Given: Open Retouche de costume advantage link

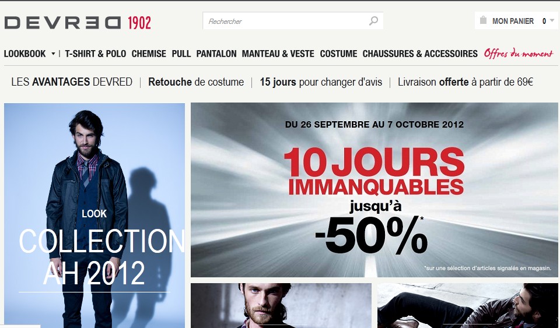Looking at the screenshot, I should 196,82.
